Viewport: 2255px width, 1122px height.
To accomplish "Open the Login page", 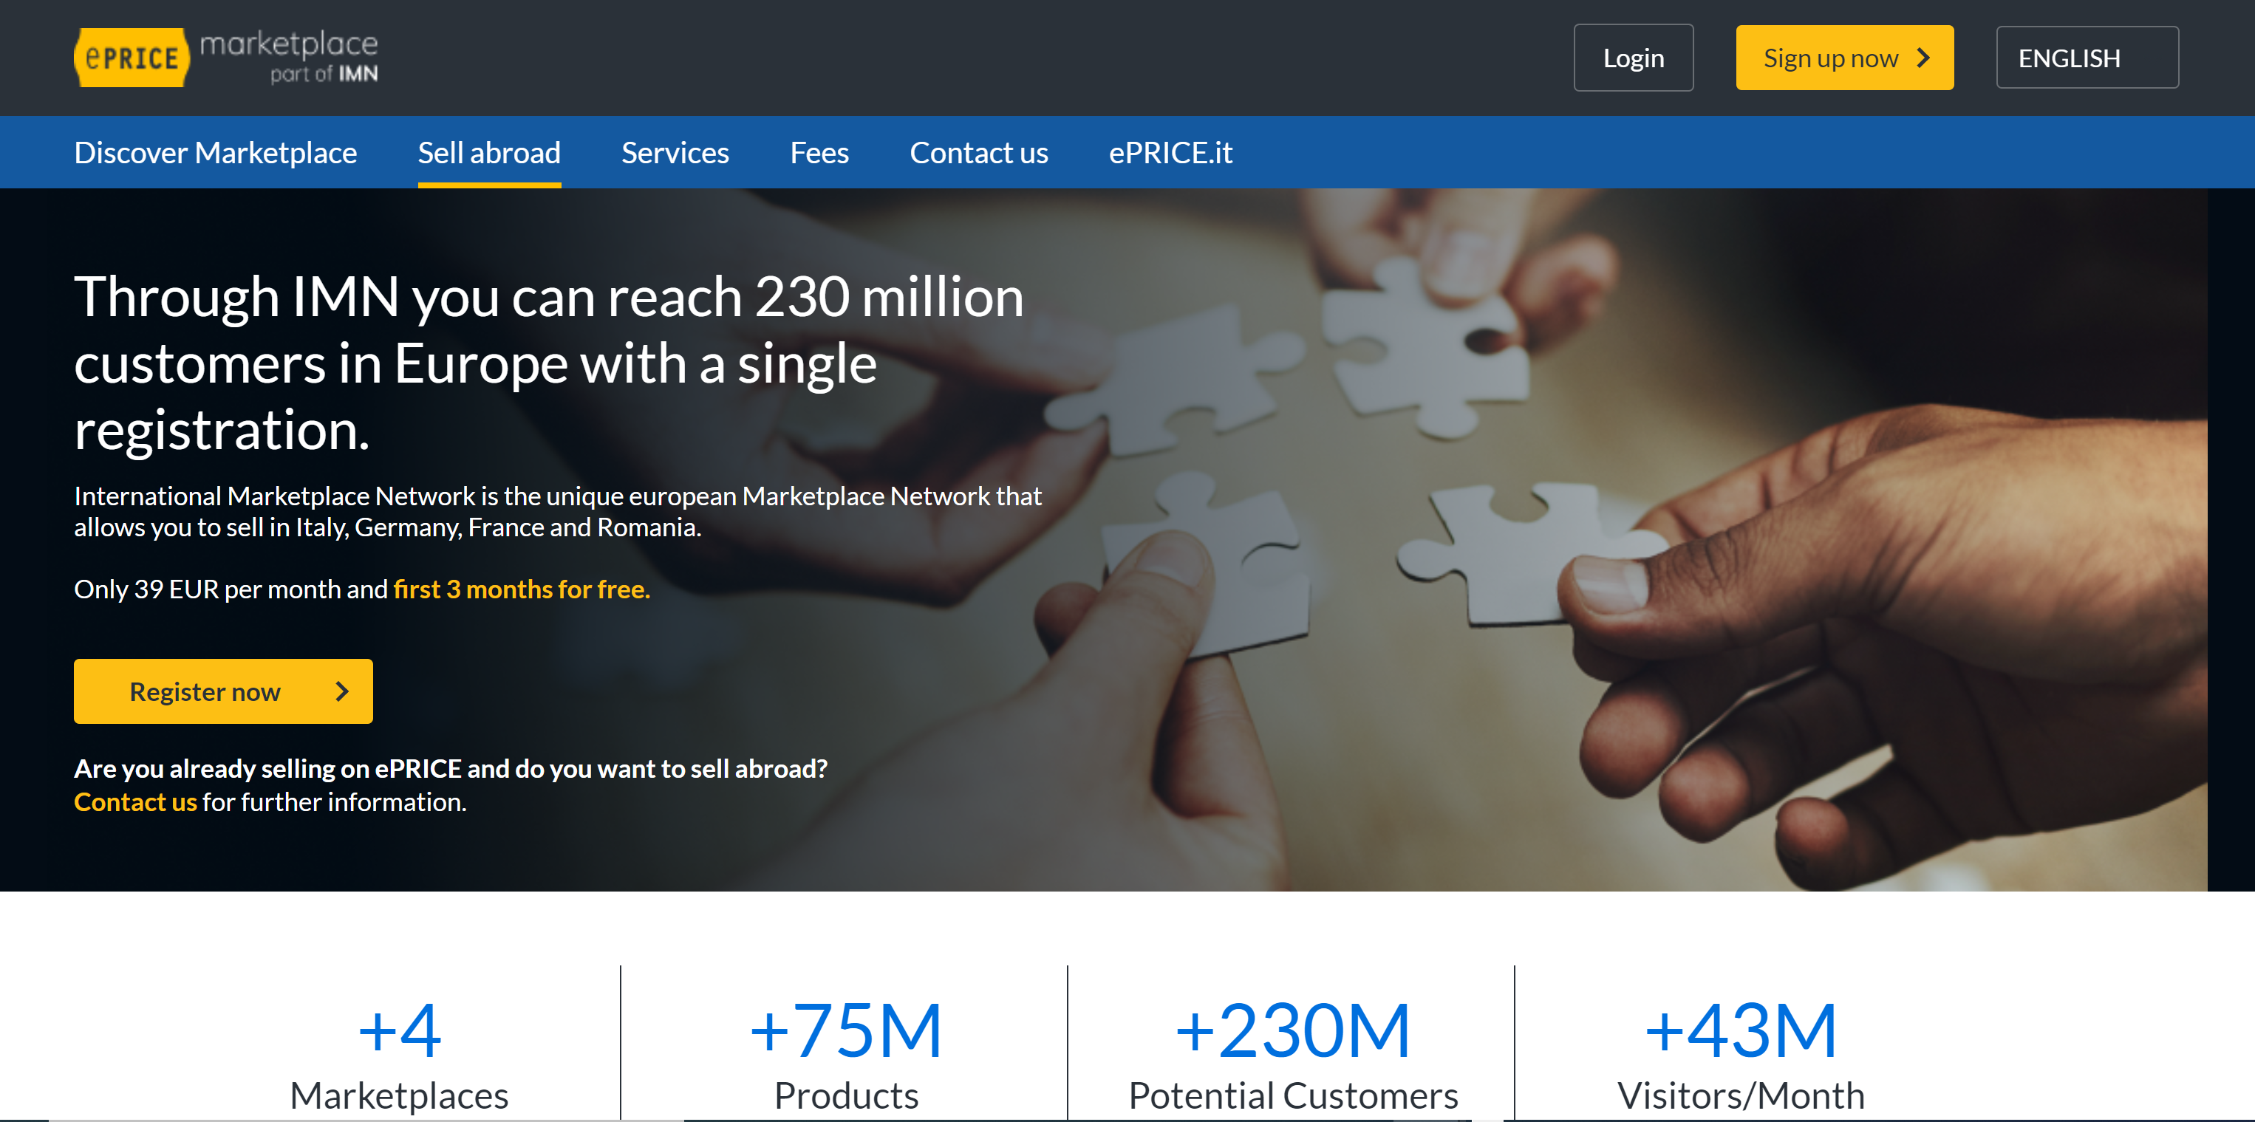I will (1633, 58).
